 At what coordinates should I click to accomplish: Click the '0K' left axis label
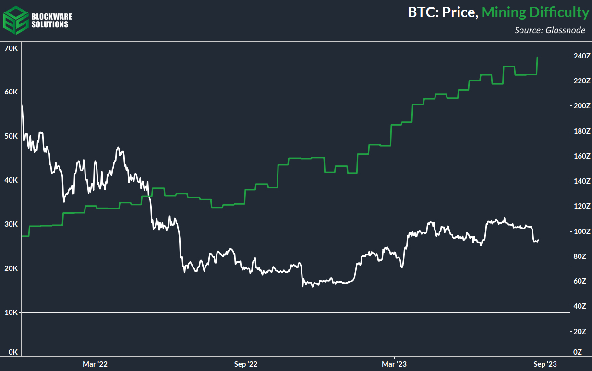(13, 352)
